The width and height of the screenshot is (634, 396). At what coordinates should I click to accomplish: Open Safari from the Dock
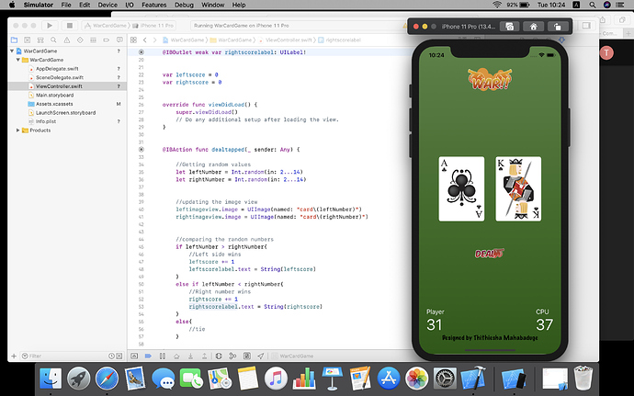(x=107, y=377)
